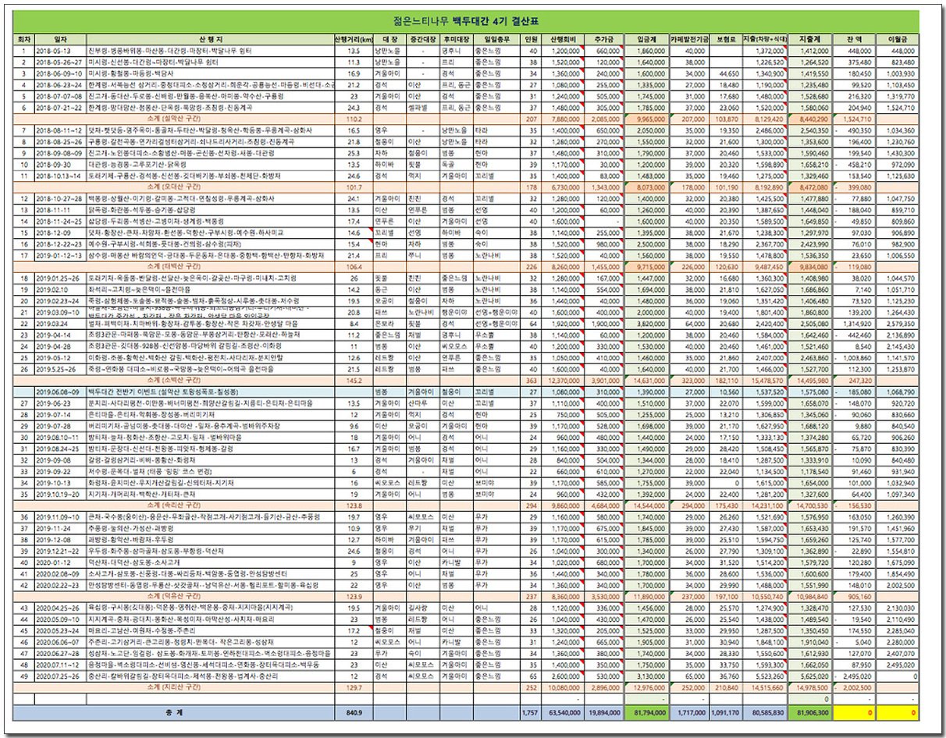
Task: Click carryover value '2,579,350'
Action: coord(902,324)
